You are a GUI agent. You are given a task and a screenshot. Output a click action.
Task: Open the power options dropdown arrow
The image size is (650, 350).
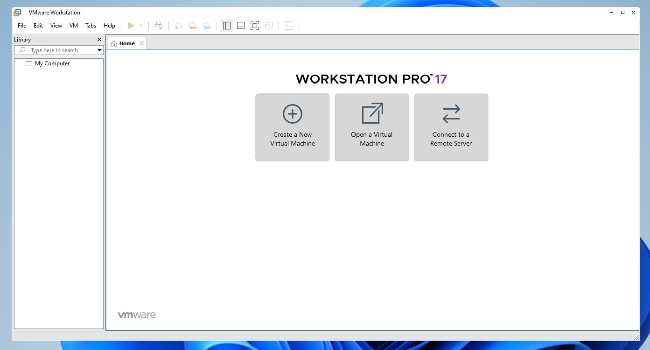click(x=141, y=26)
